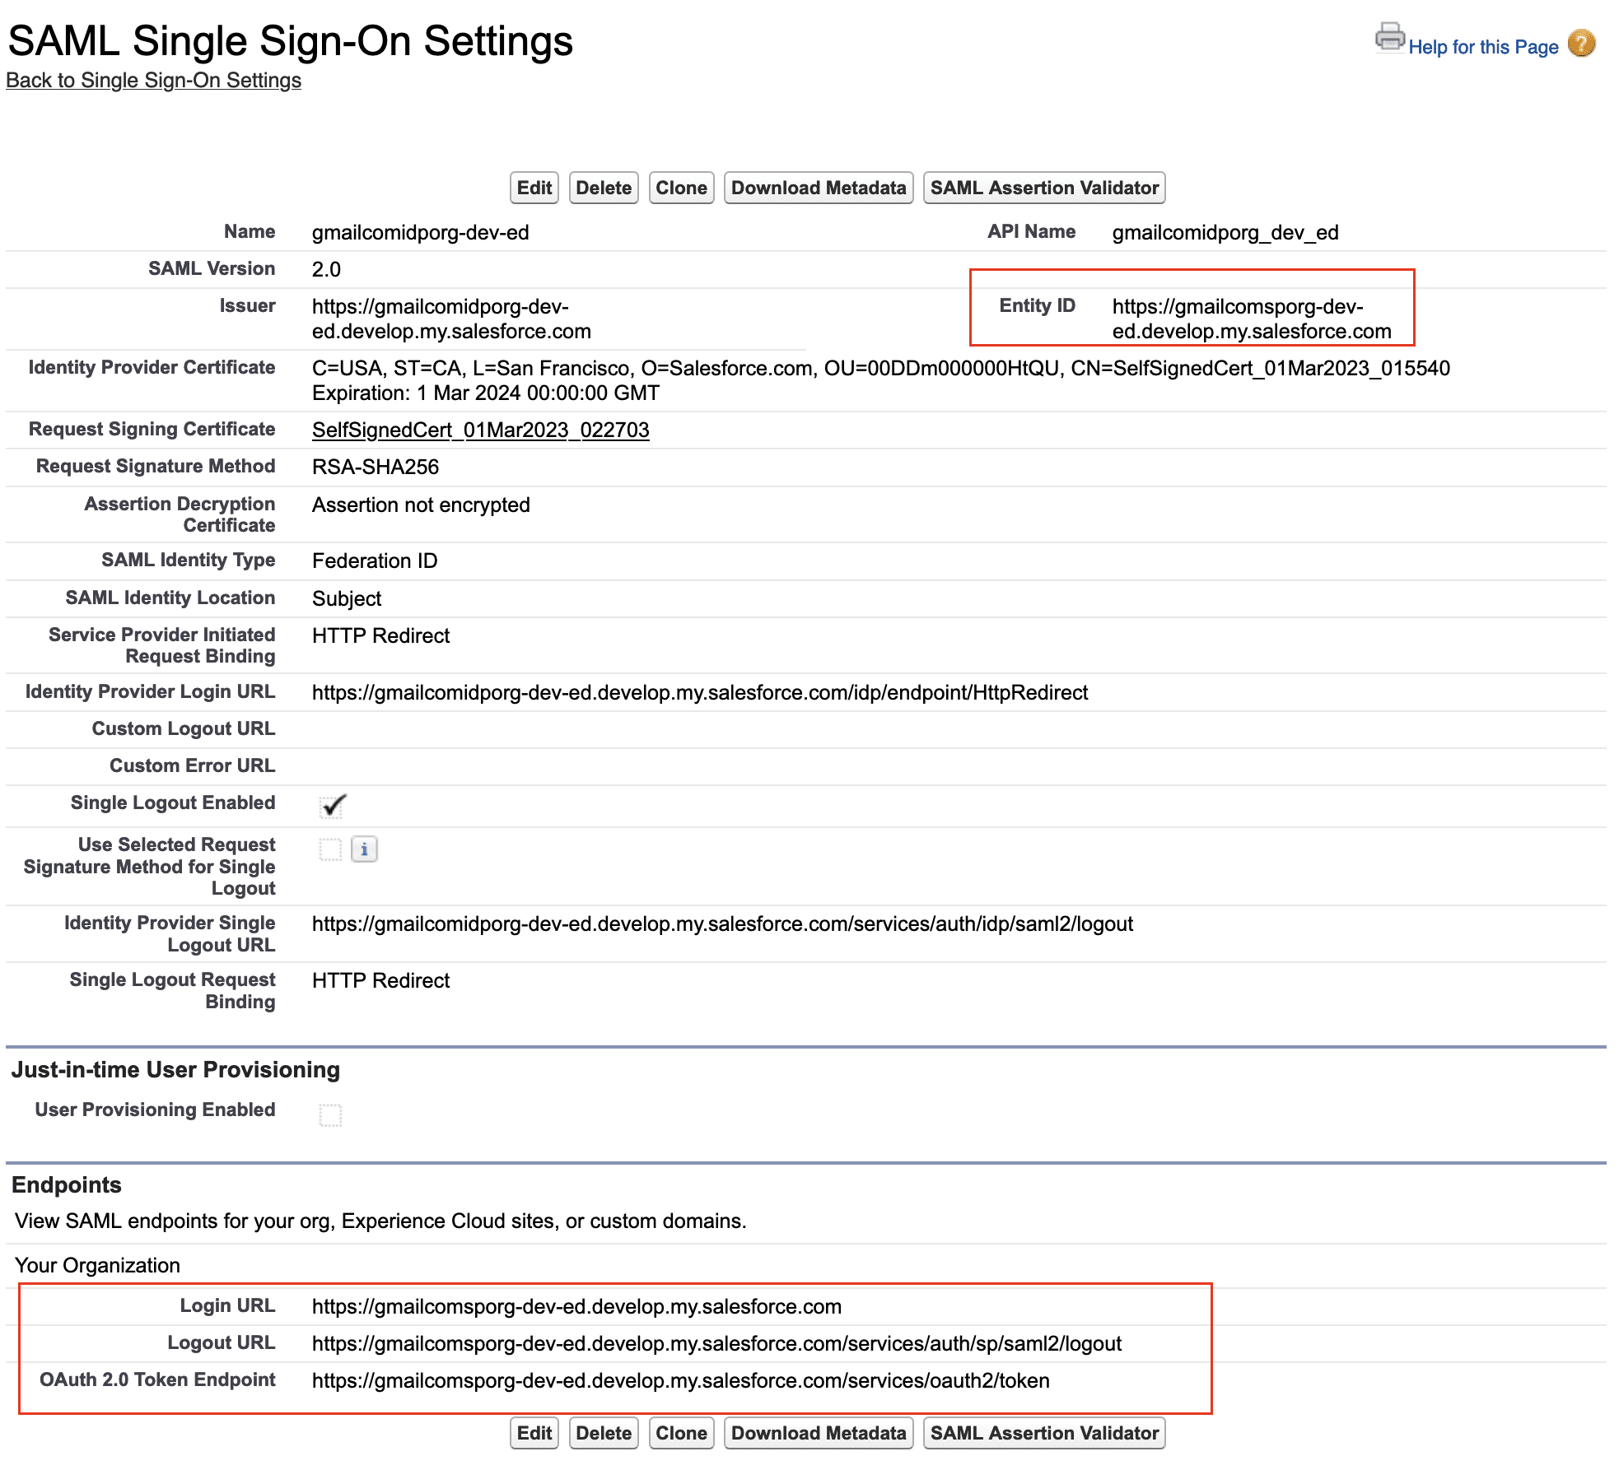Toggle the Single Logout Enabled checkbox
The width and height of the screenshot is (1619, 1470).
pyautogui.click(x=332, y=807)
